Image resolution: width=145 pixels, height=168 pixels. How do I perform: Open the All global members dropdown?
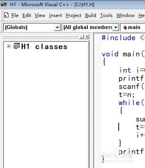116,27
